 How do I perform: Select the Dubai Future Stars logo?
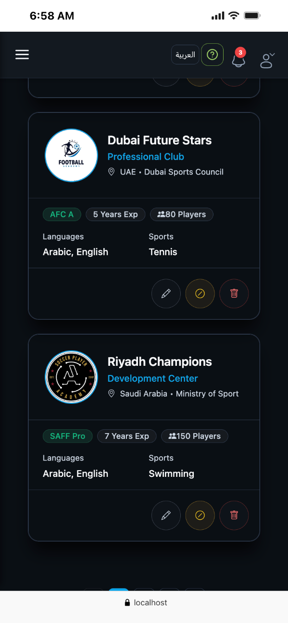(71, 155)
